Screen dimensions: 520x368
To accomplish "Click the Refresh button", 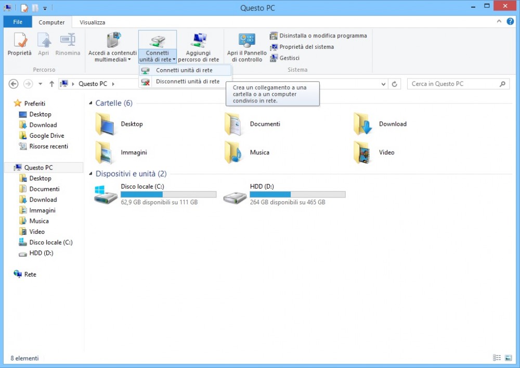I will 394,84.
